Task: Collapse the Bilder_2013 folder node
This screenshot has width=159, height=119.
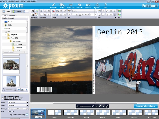Action: click(6, 38)
